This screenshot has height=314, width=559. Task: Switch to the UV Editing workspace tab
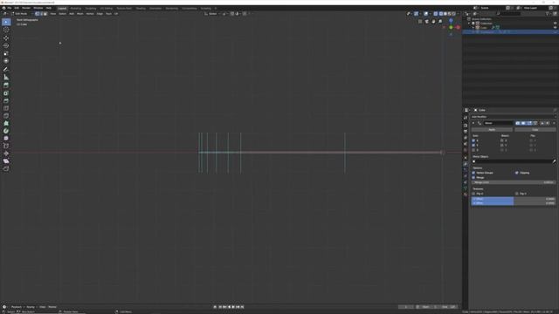106,8
